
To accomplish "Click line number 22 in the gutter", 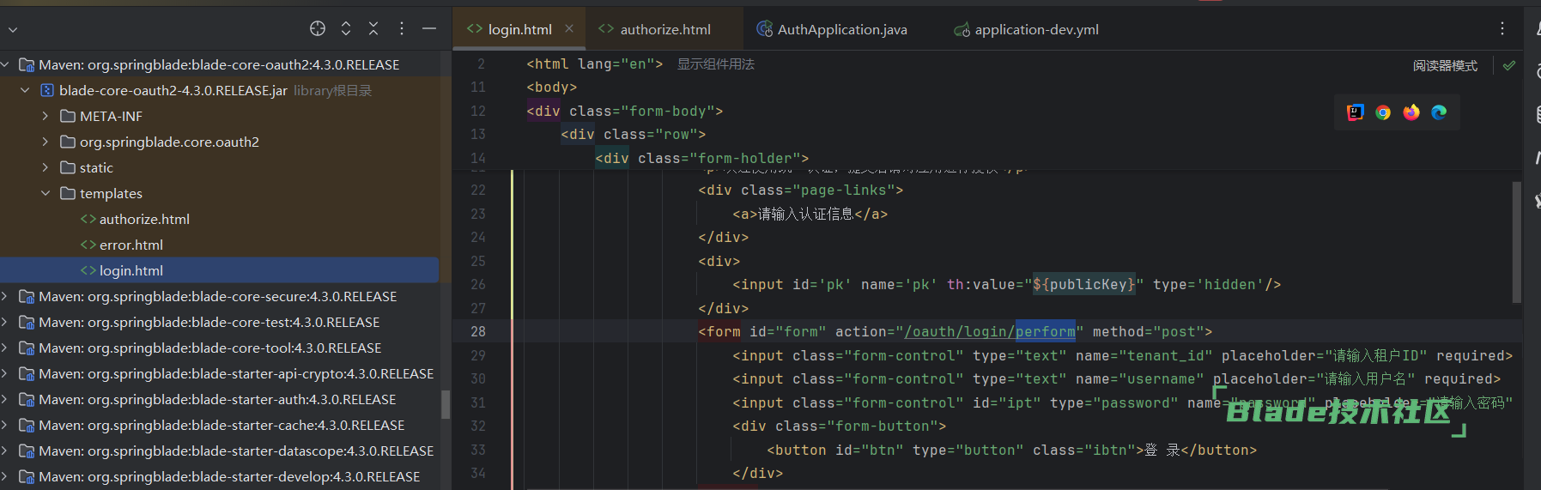I will (x=478, y=190).
